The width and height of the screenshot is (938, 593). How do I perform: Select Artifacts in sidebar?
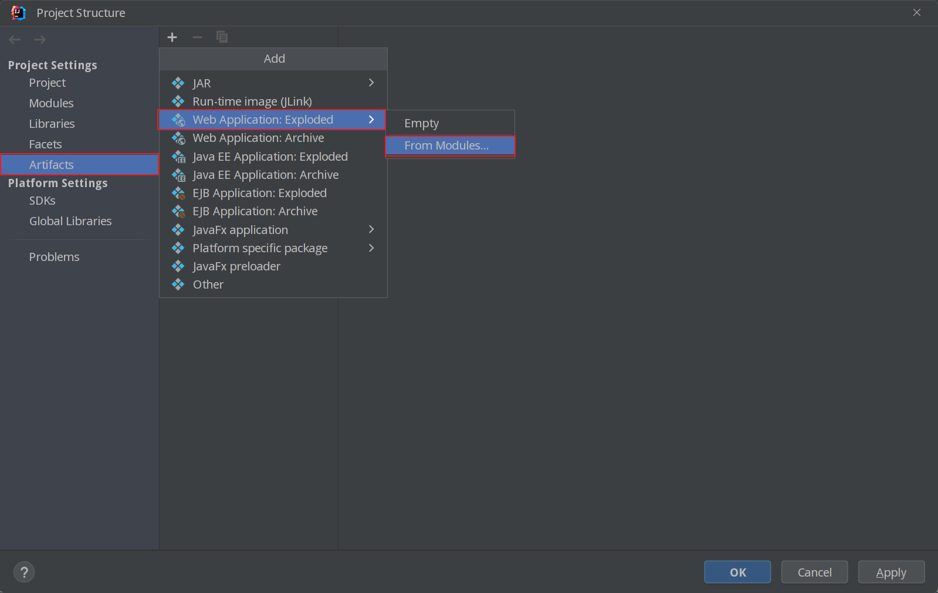[79, 165]
